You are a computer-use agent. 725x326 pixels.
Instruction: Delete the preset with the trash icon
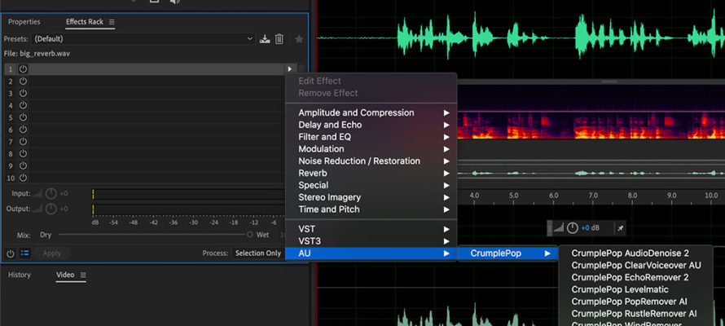279,39
